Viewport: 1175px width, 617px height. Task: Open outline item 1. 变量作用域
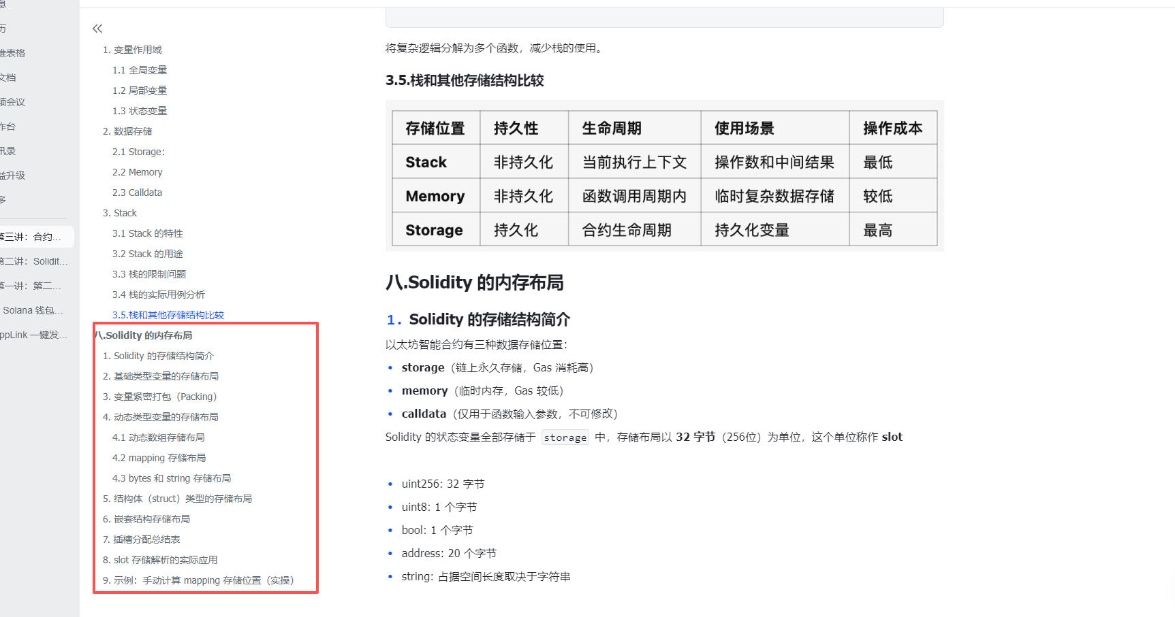point(132,50)
